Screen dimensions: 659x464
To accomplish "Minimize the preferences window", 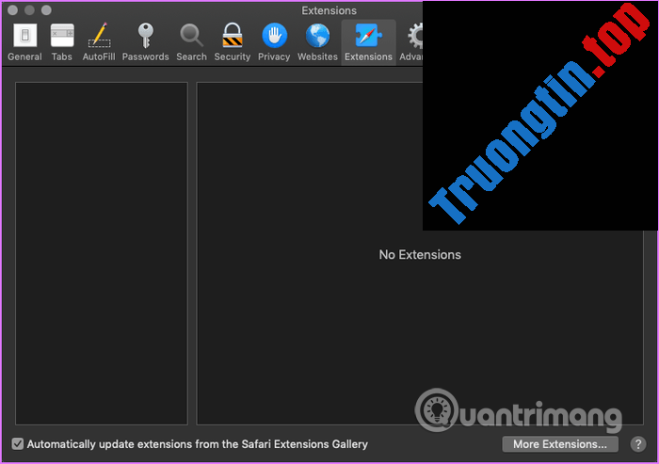I will pyautogui.click(x=29, y=9).
